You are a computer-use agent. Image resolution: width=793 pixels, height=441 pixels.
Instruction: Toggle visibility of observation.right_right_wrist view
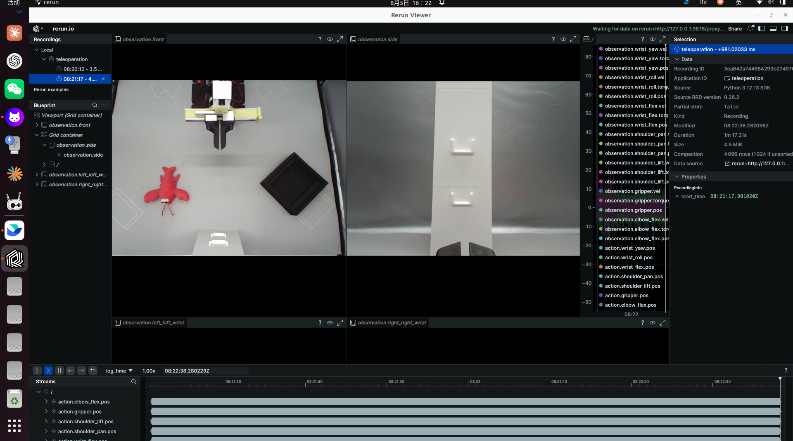(653, 323)
